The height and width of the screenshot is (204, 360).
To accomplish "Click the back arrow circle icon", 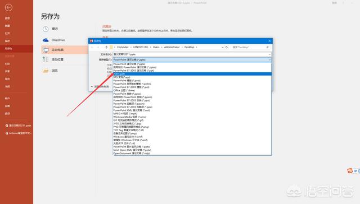I will coord(8,7).
